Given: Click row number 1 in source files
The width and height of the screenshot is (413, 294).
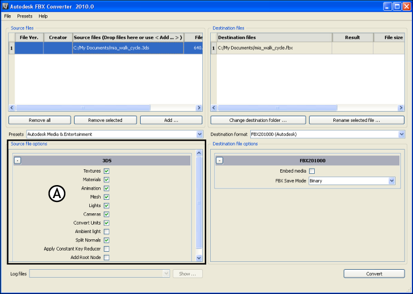Looking at the screenshot, I should (x=12, y=48).
